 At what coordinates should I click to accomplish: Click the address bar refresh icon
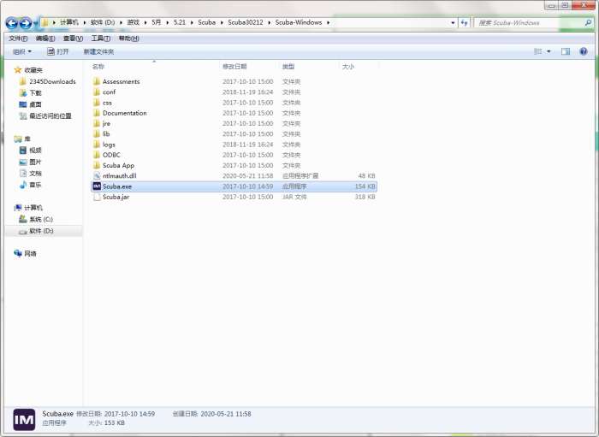click(464, 23)
